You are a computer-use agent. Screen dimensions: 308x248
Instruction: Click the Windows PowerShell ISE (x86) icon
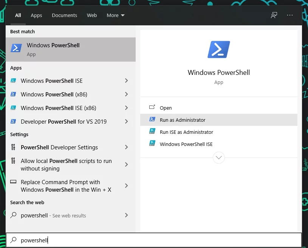13,108
